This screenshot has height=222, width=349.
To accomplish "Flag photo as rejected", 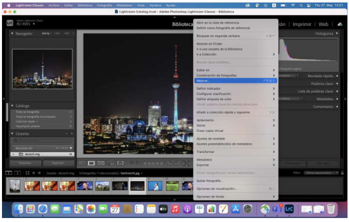I will 137,163.
